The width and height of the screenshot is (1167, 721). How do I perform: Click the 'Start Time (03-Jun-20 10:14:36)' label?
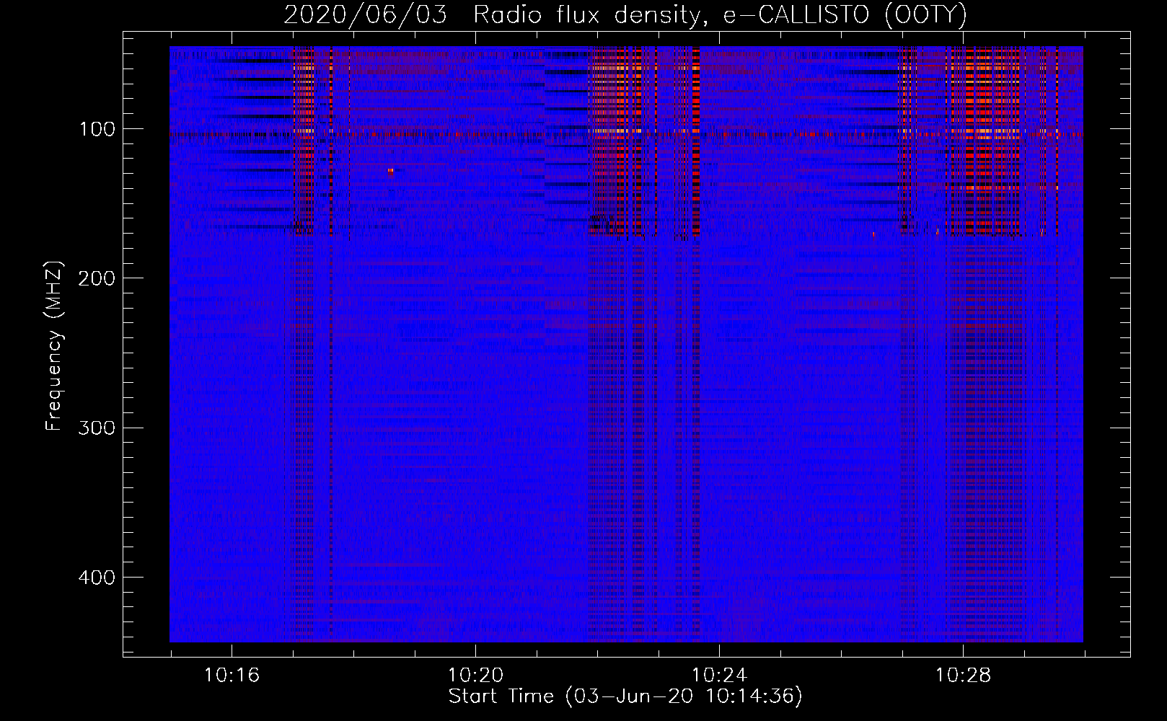click(625, 696)
